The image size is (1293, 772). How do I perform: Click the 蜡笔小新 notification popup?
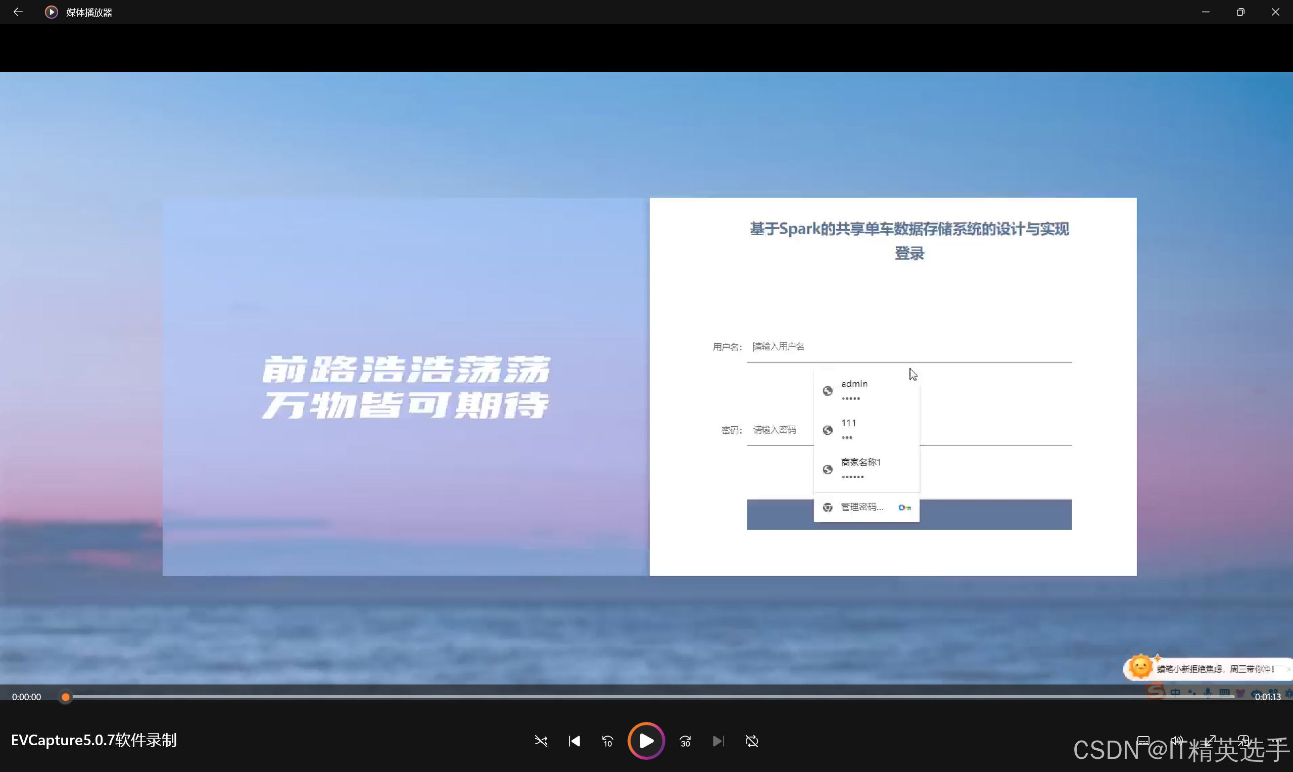pos(1207,668)
